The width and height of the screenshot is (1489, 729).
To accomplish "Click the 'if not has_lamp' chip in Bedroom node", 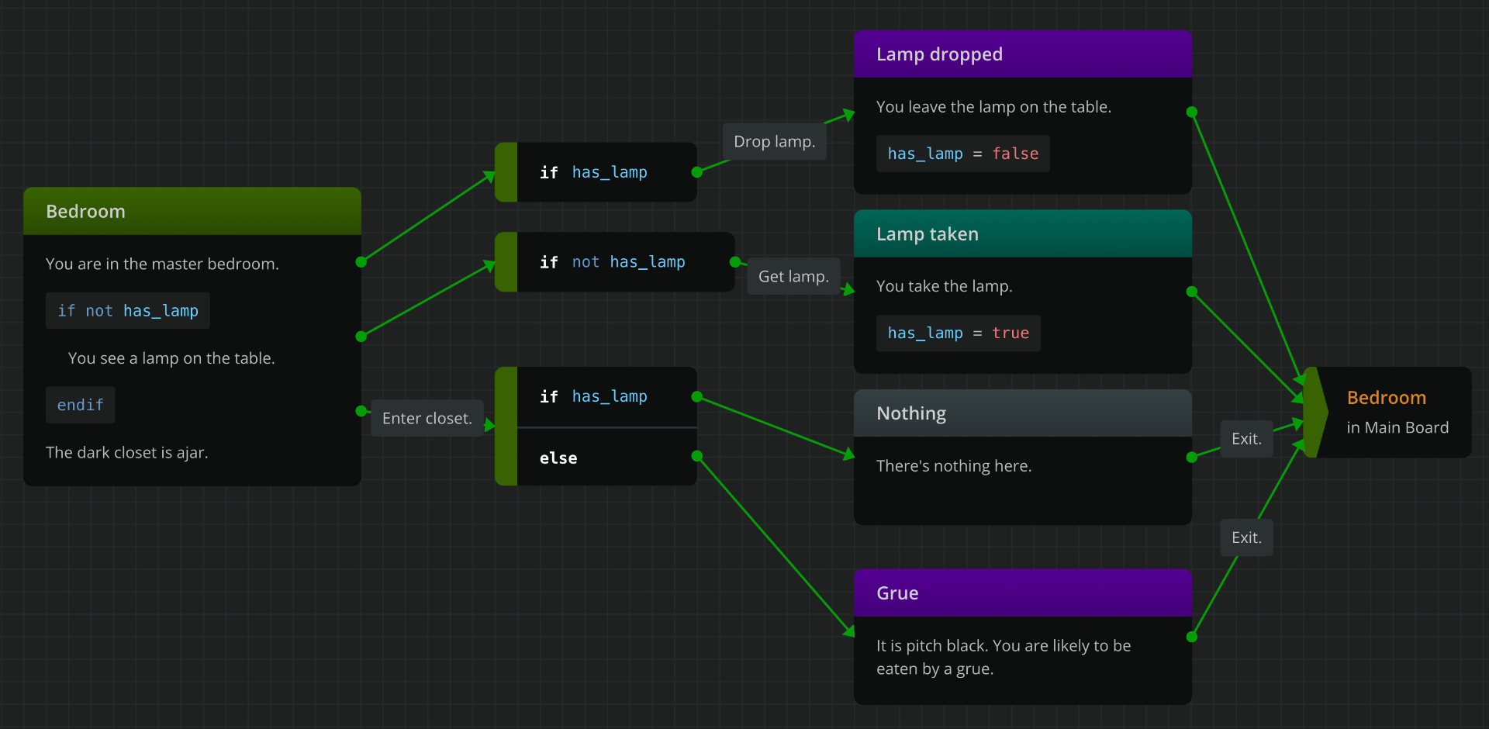I will click(127, 310).
